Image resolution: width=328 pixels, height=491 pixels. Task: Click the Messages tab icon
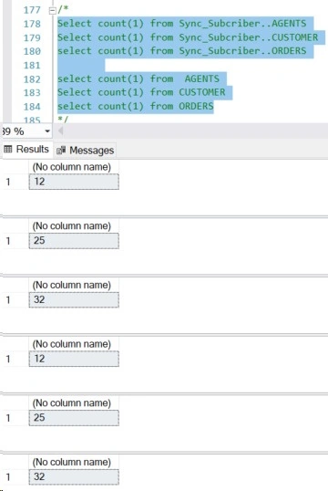61,151
